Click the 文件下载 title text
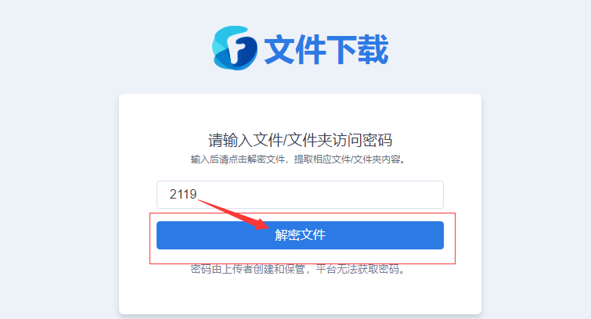The height and width of the screenshot is (319, 591). pyautogui.click(x=326, y=49)
